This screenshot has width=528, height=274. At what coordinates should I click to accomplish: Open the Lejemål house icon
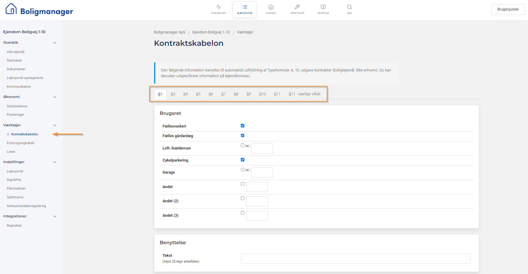click(x=271, y=7)
